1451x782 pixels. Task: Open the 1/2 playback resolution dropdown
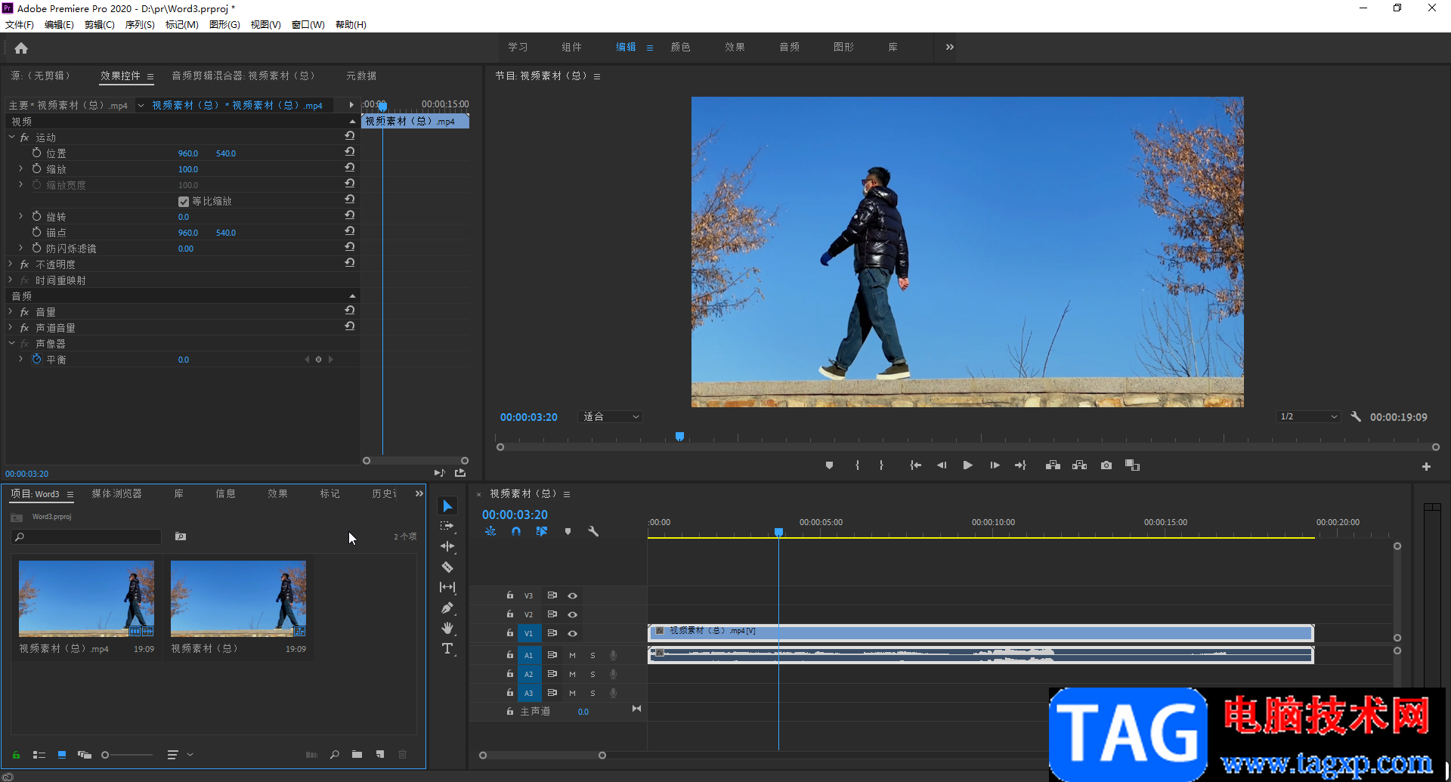coord(1308,417)
